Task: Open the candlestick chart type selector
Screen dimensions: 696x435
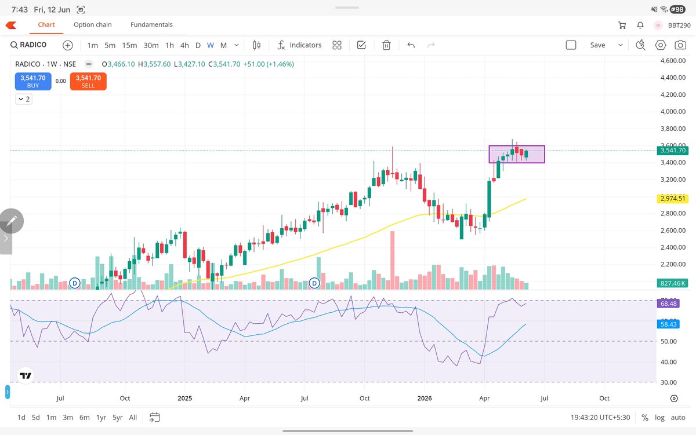Action: [x=257, y=45]
